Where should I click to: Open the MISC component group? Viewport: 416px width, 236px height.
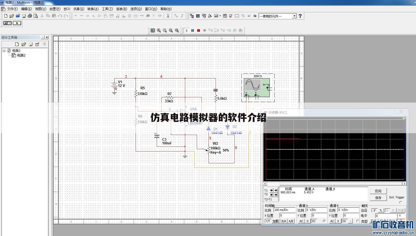(142, 16)
